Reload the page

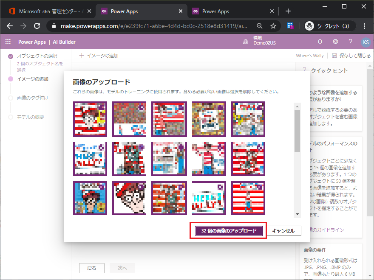click(37, 26)
